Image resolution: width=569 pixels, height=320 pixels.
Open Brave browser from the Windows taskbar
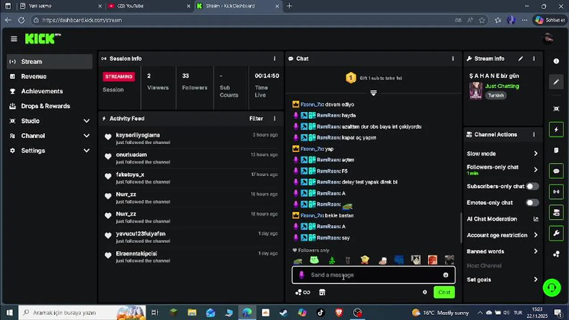click(339, 312)
